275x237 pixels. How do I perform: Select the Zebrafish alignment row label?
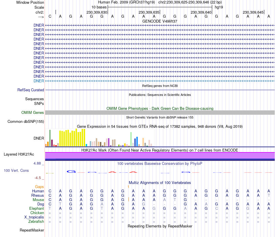click(x=36, y=222)
